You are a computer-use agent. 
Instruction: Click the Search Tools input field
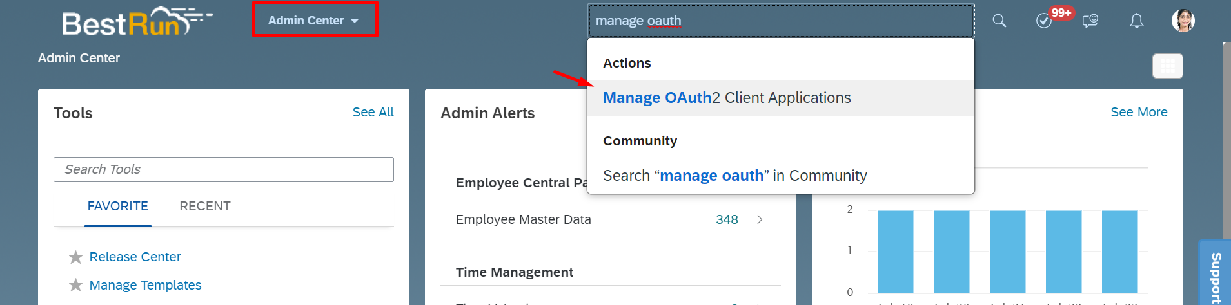click(x=224, y=169)
